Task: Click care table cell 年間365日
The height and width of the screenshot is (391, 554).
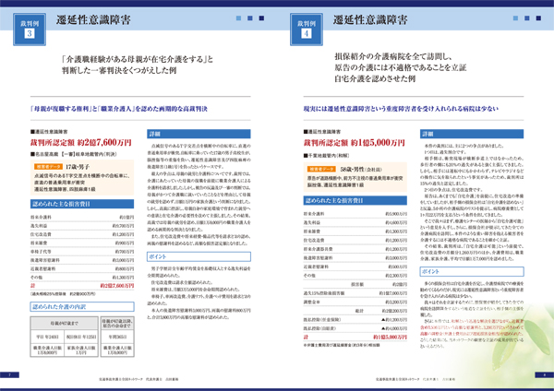Action: tap(117, 337)
